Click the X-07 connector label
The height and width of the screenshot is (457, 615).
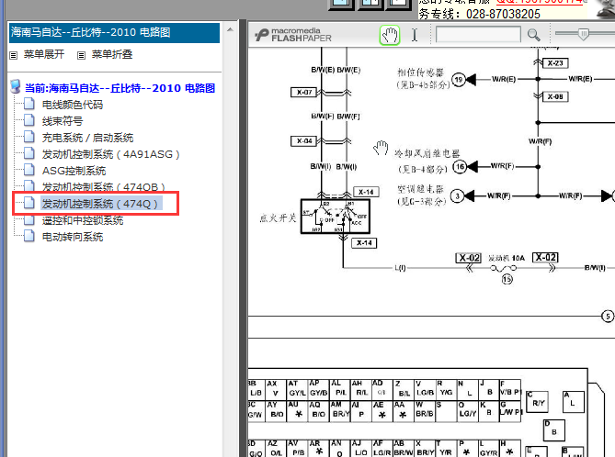point(304,93)
